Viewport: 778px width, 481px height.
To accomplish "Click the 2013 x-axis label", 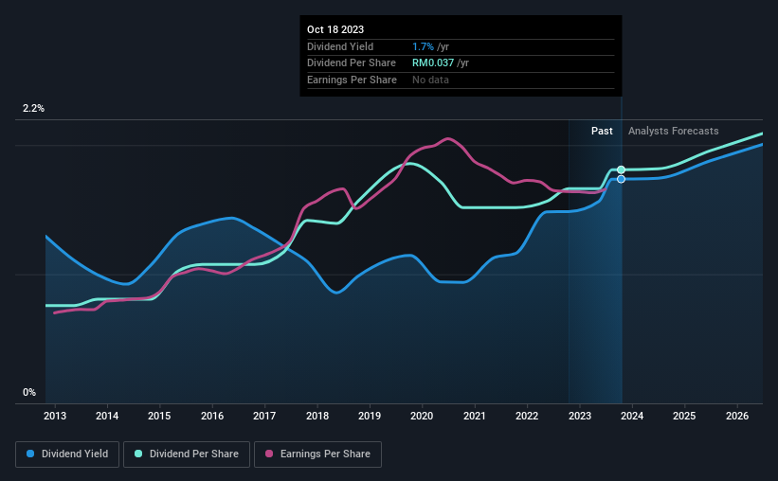I will [55, 416].
